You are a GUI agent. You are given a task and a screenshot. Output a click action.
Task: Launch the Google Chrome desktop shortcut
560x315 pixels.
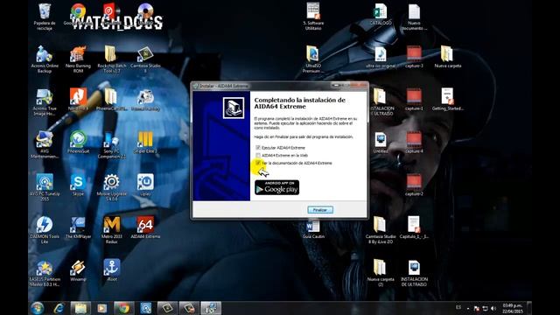pos(78,14)
